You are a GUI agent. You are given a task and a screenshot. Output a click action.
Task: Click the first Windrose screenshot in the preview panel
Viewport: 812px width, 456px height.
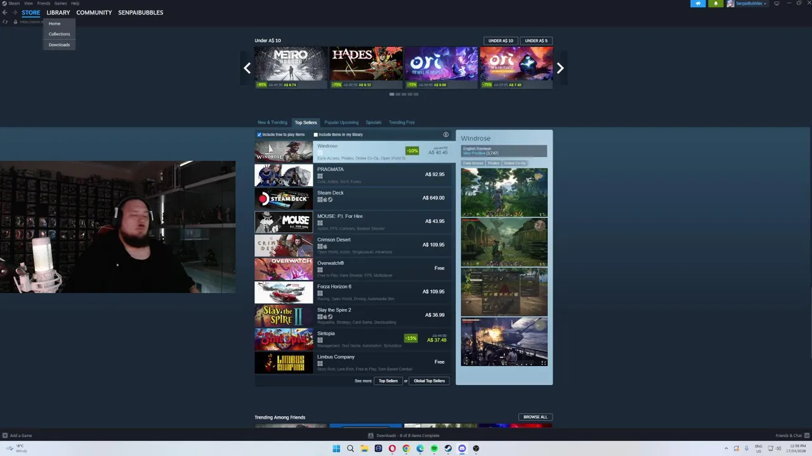[504, 193]
